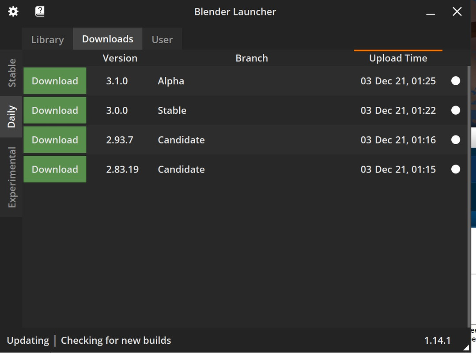
Task: Open the User tab
Action: (x=162, y=39)
